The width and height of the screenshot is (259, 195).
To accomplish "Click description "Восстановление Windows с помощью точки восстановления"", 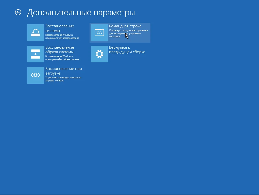I will point(62,37).
